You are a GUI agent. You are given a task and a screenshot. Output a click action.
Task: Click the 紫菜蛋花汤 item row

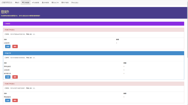tap(93, 73)
